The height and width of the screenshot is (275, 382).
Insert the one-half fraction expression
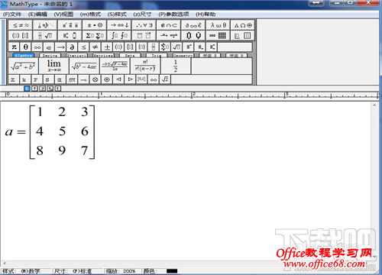point(176,66)
